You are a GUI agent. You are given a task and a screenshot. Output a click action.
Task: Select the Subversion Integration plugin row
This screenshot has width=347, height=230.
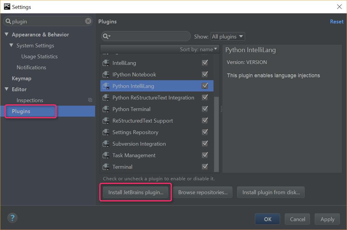coord(157,144)
